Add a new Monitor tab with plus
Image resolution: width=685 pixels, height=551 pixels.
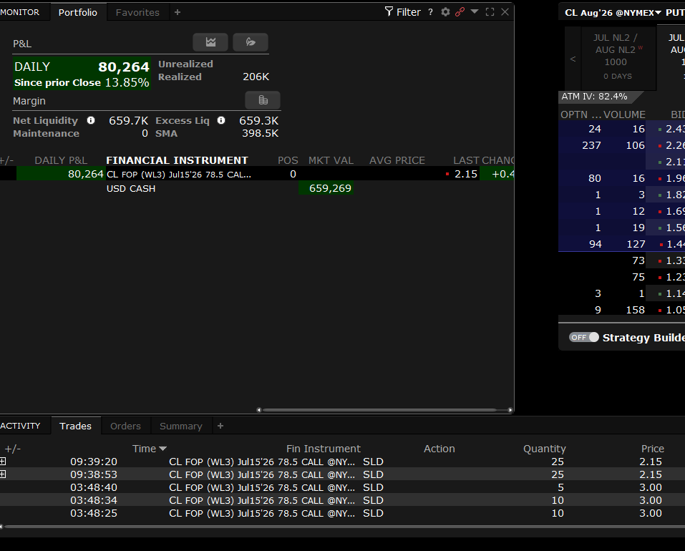(x=178, y=12)
